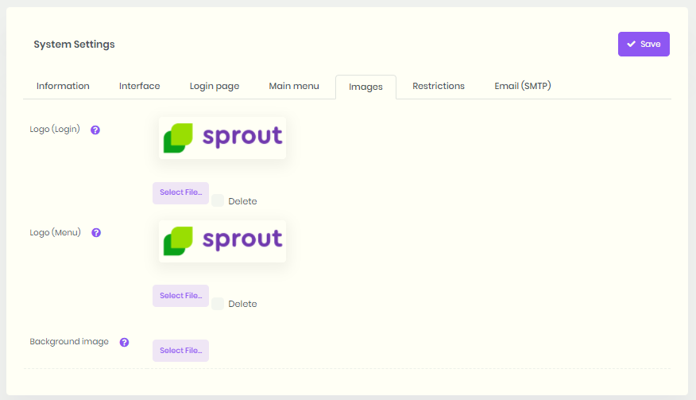
Task: Save the system settings
Action: point(644,44)
